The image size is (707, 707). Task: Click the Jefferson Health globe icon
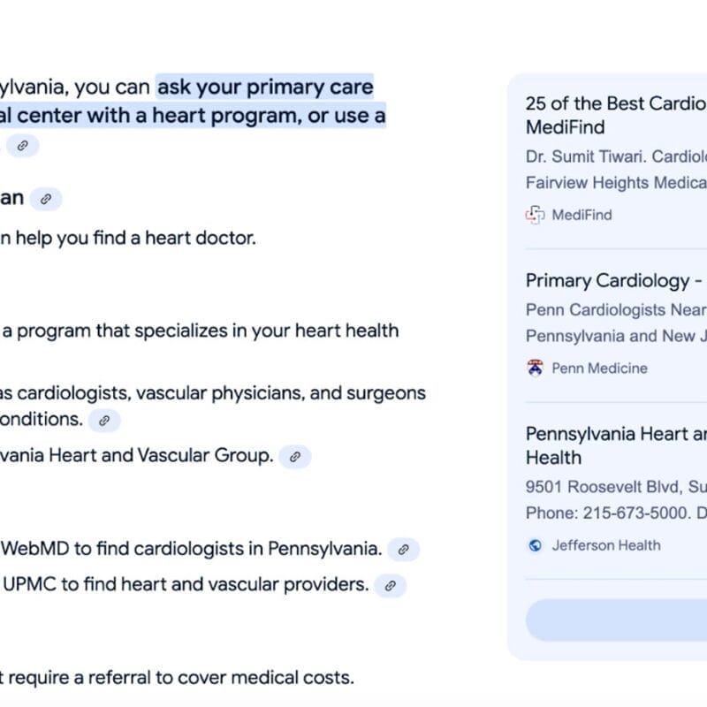pos(534,545)
